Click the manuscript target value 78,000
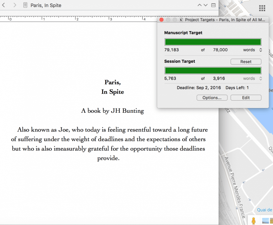The width and height of the screenshot is (273, 225). pyautogui.click(x=220, y=50)
